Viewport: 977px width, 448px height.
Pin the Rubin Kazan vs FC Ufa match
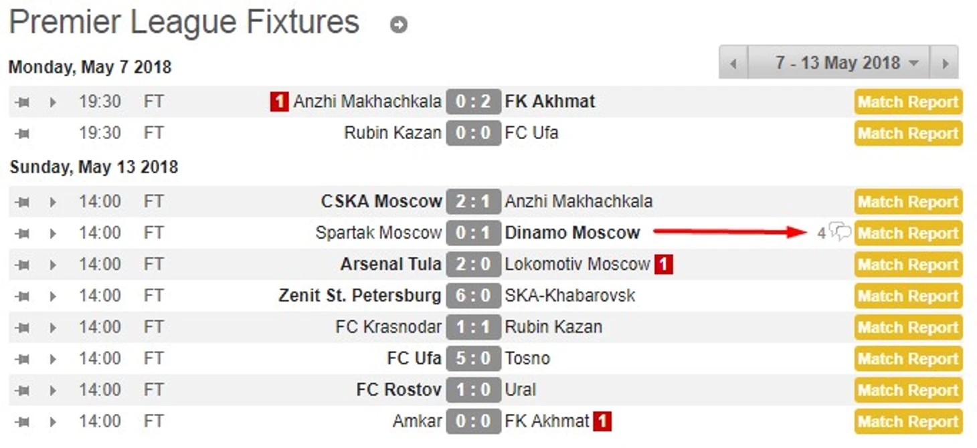coord(23,134)
